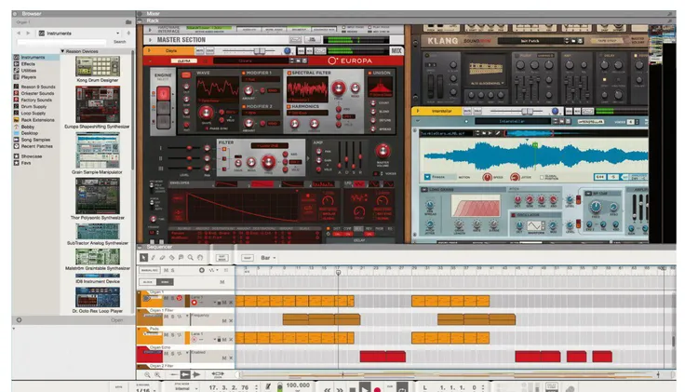Click the Browser folder icon next to Organ 1
Viewport: 698px width, 392px height.
point(128,21)
